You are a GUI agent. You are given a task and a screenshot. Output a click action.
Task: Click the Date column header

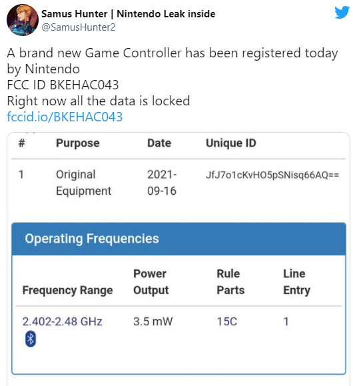(x=159, y=143)
